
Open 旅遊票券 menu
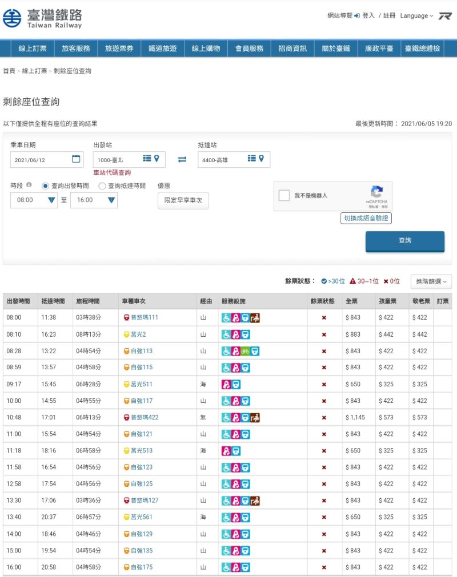coord(119,48)
